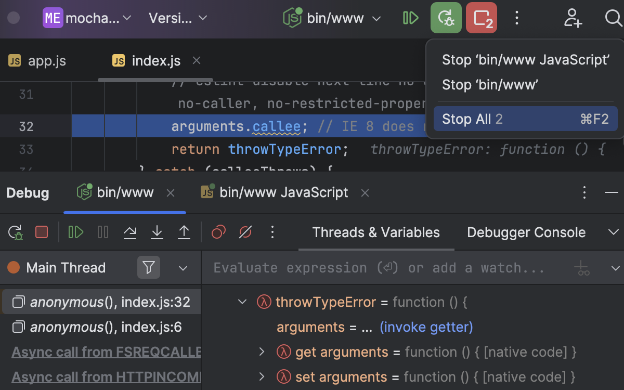Pause the running program
624x390 pixels.
click(102, 232)
